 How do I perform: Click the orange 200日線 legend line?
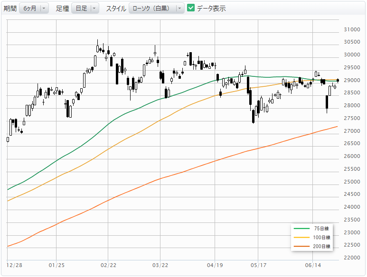click(x=301, y=246)
